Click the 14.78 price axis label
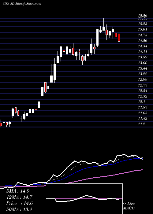The height and width of the screenshot is (214, 153). pyautogui.click(x=143, y=35)
